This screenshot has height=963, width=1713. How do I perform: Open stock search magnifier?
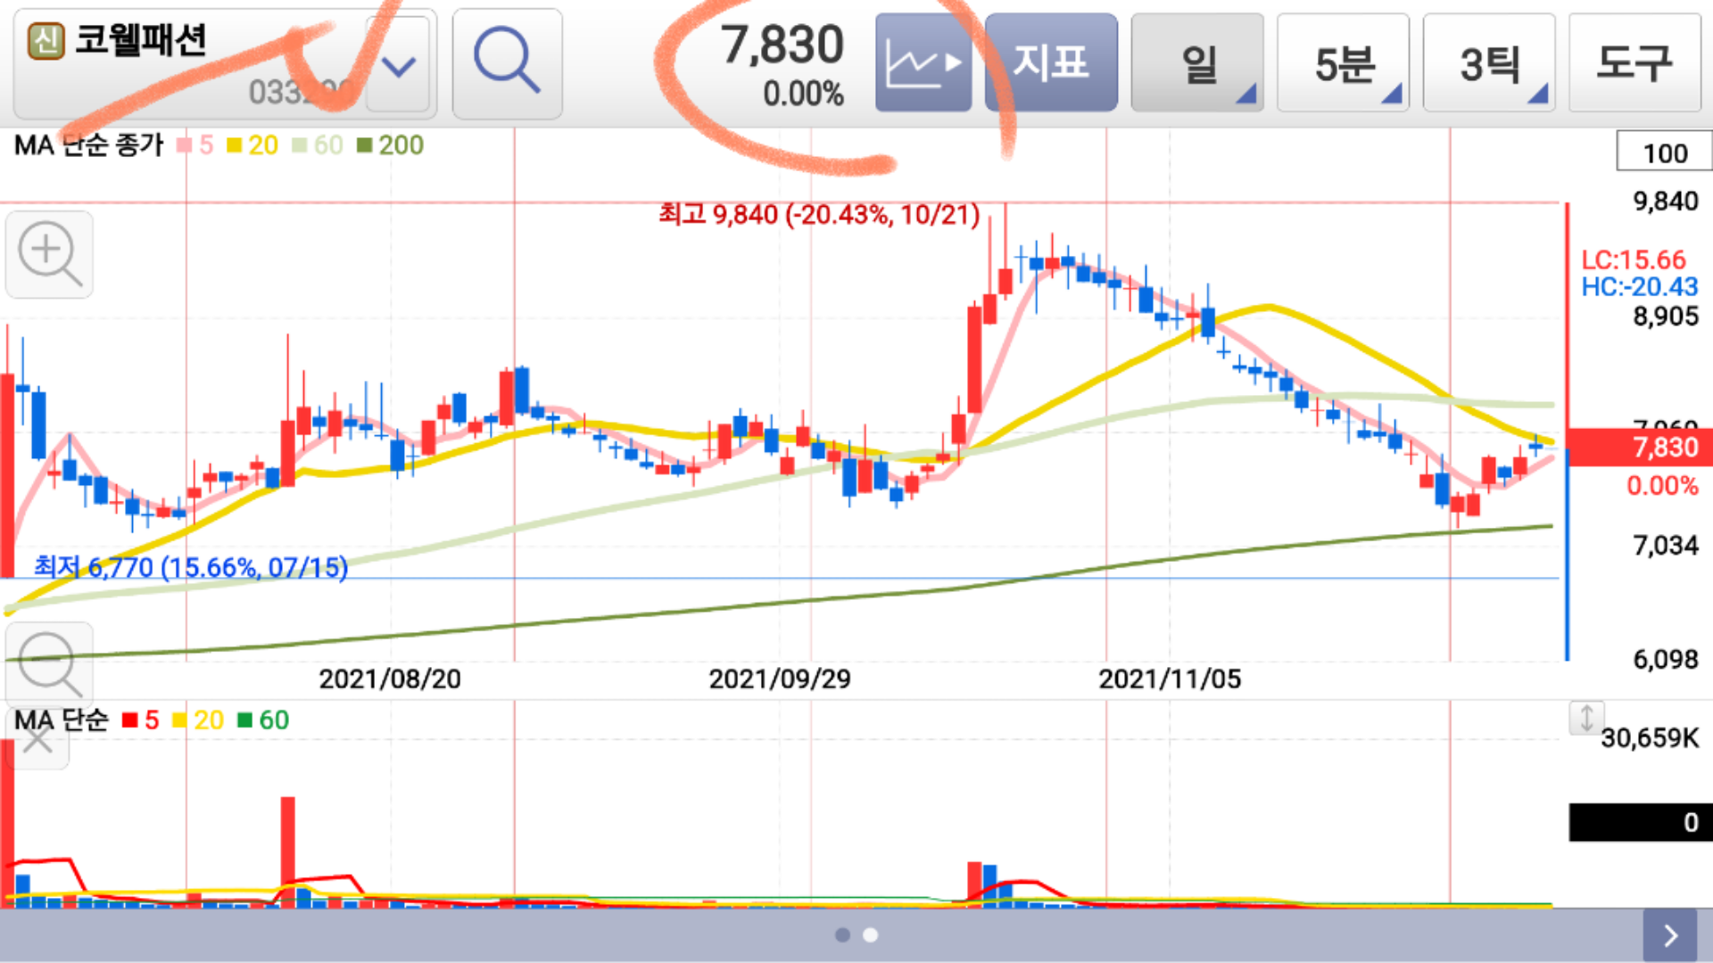[507, 63]
